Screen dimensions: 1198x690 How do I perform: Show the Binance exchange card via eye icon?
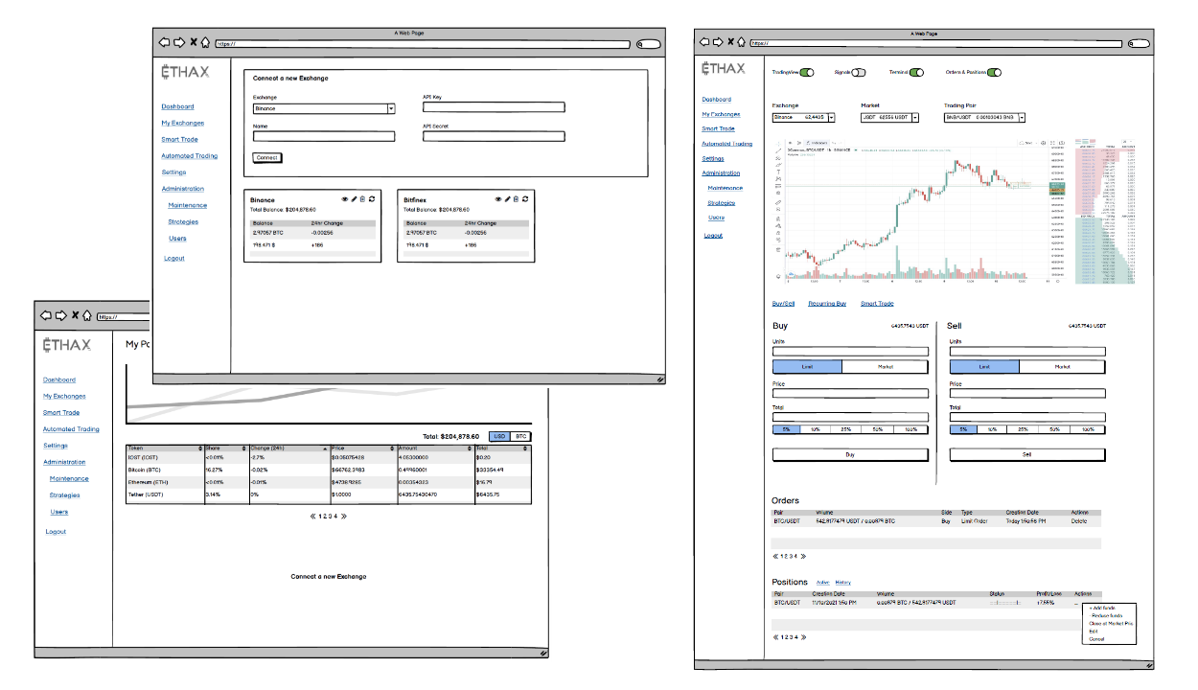tap(345, 199)
